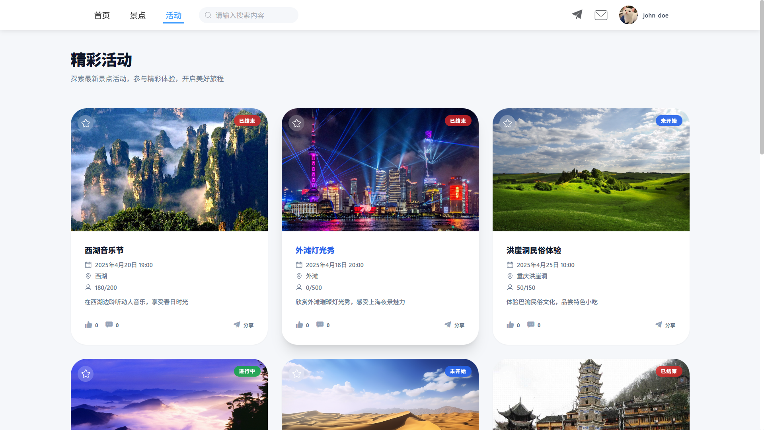This screenshot has height=430, width=764.
Task: Open the mail envelope icon
Action: click(601, 15)
